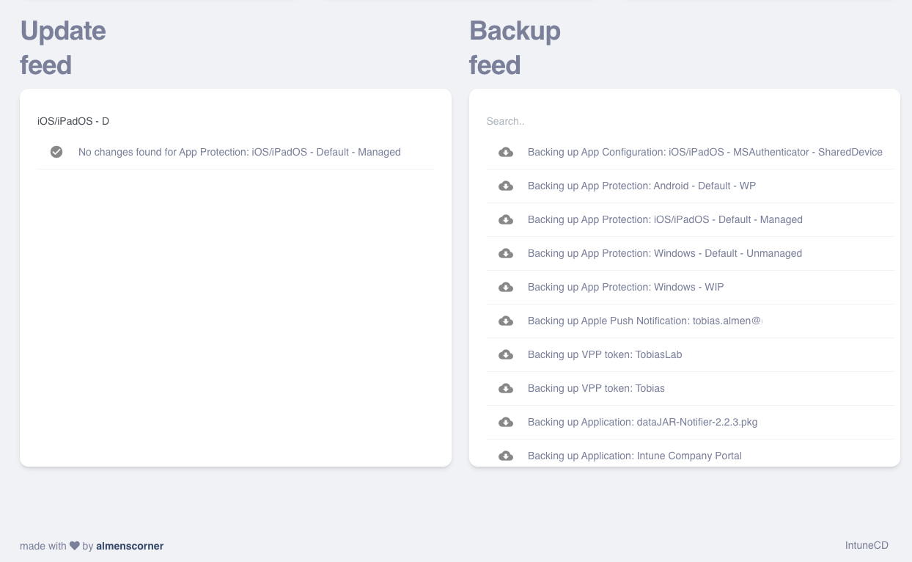
Task: Click the cloud icon for dataJAR-Notifier package backup
Action: click(506, 422)
